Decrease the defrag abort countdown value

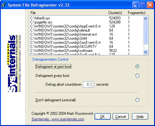click(91, 86)
